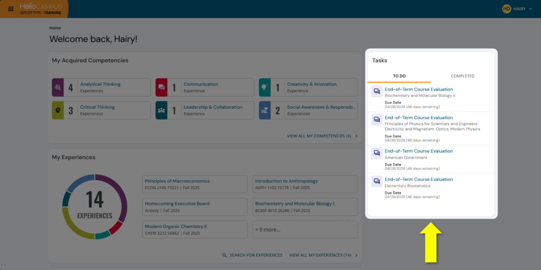Screen dimensions: 541x270
Task: Click ECON 2105 13221 | Fall 2025 text
Action: pos(172,188)
